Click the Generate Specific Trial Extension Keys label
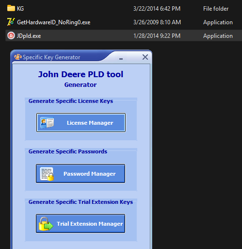Image resolution: width=242 pixels, height=249 pixels. (x=81, y=202)
